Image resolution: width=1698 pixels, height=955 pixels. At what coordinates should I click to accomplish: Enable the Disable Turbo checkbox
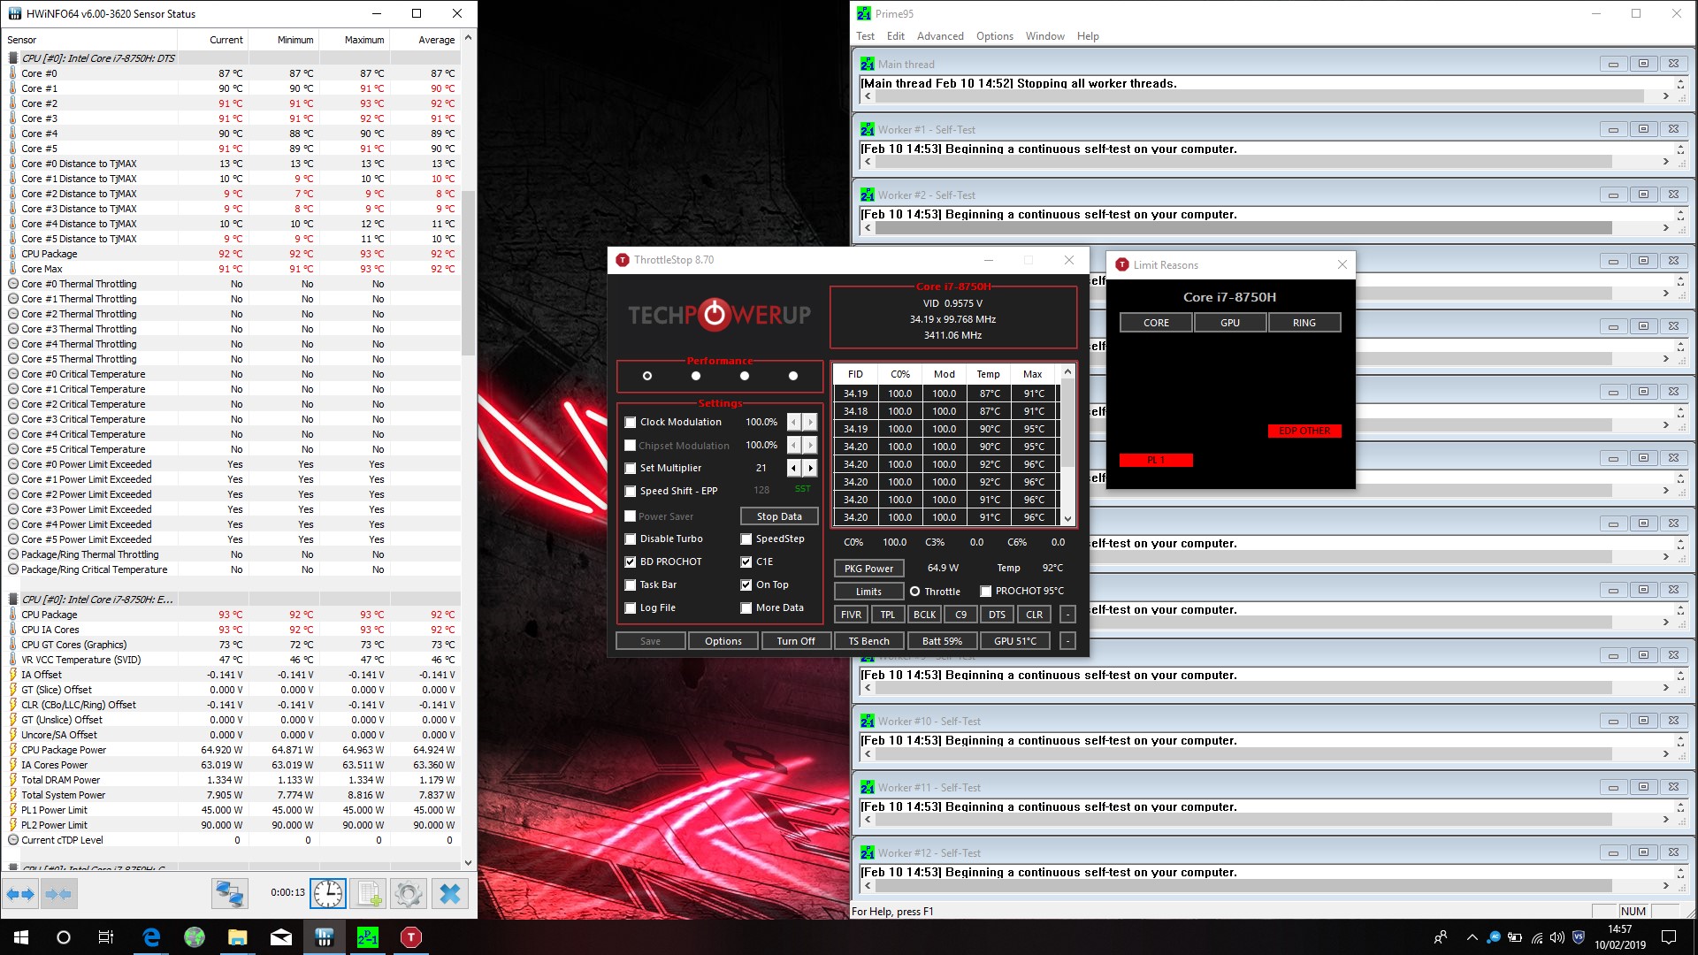click(x=631, y=539)
